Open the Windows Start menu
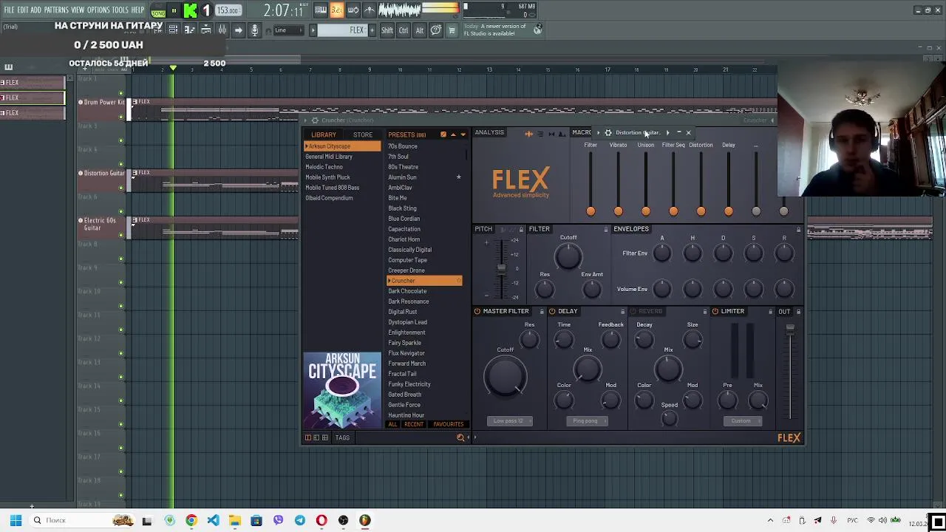 tap(16, 520)
